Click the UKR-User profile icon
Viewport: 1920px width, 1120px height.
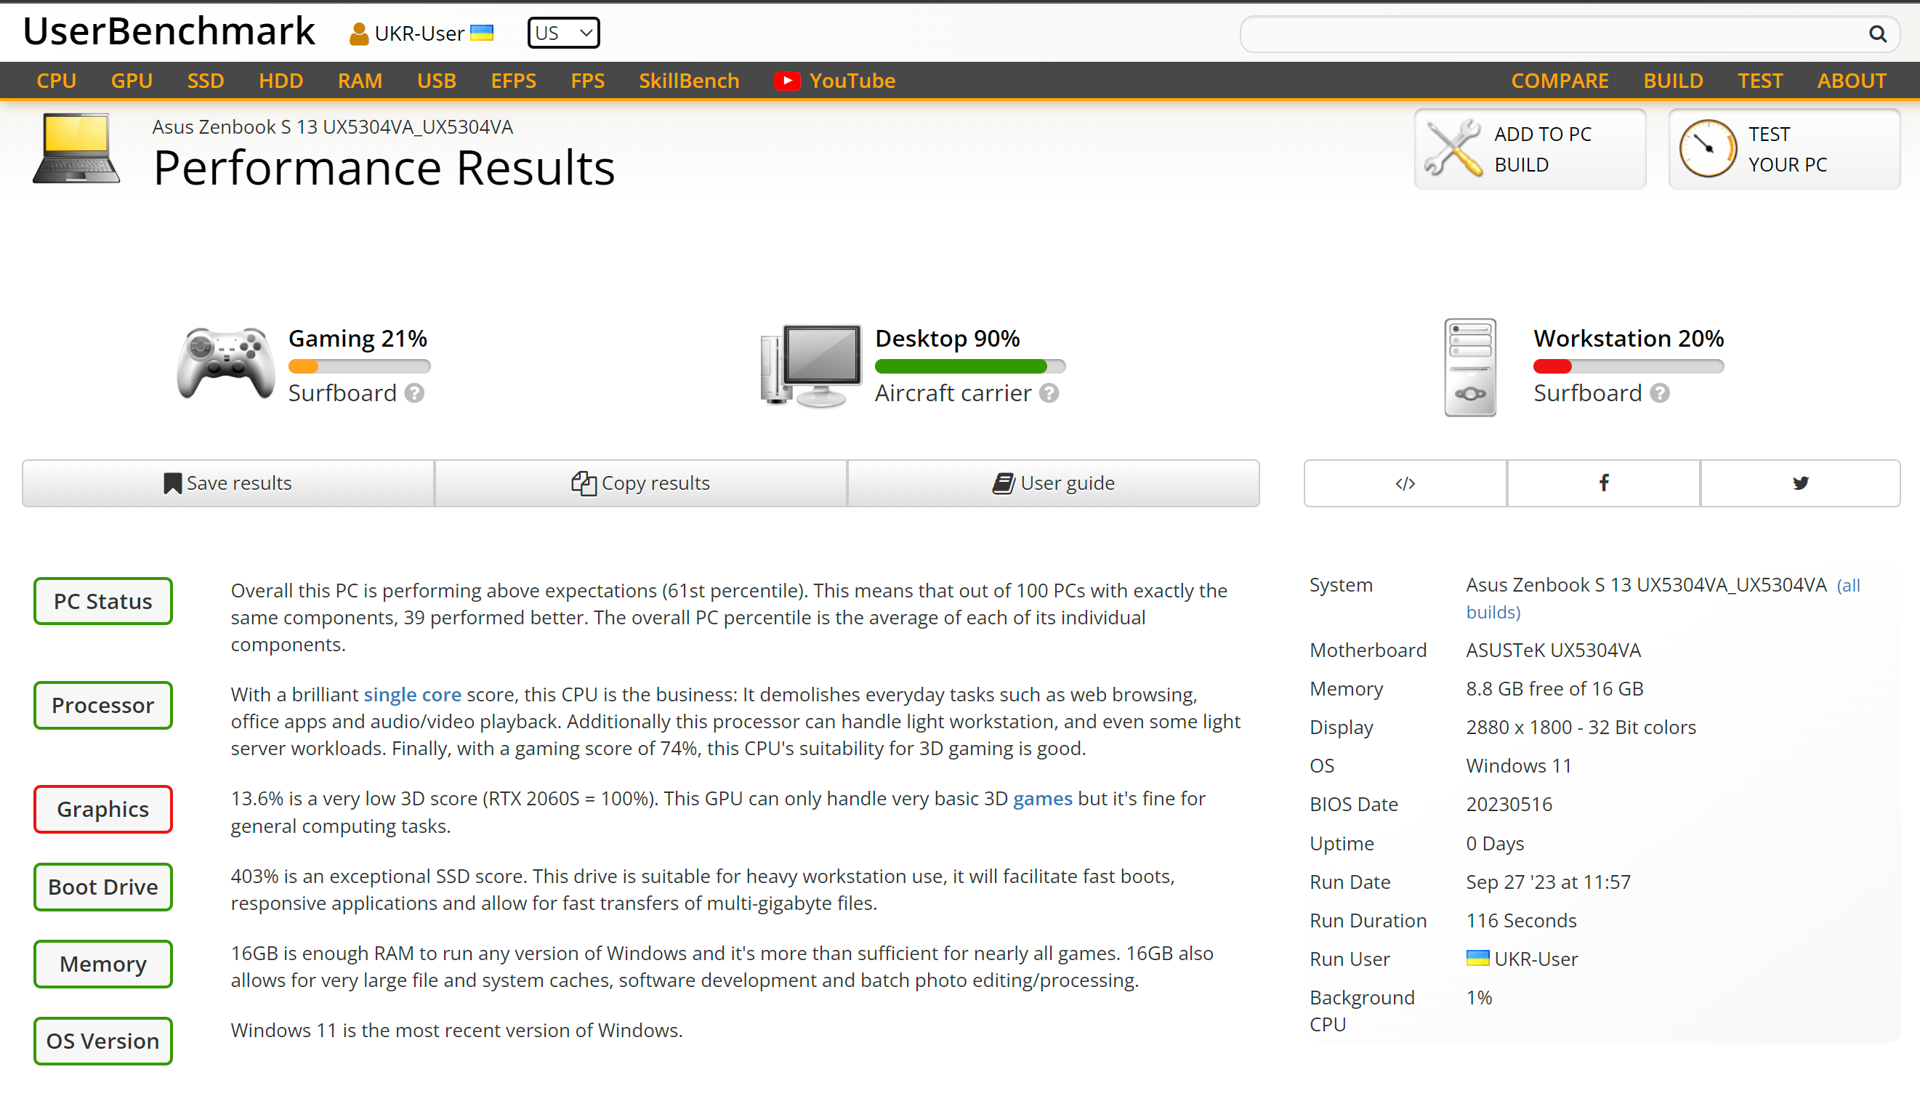coord(359,34)
